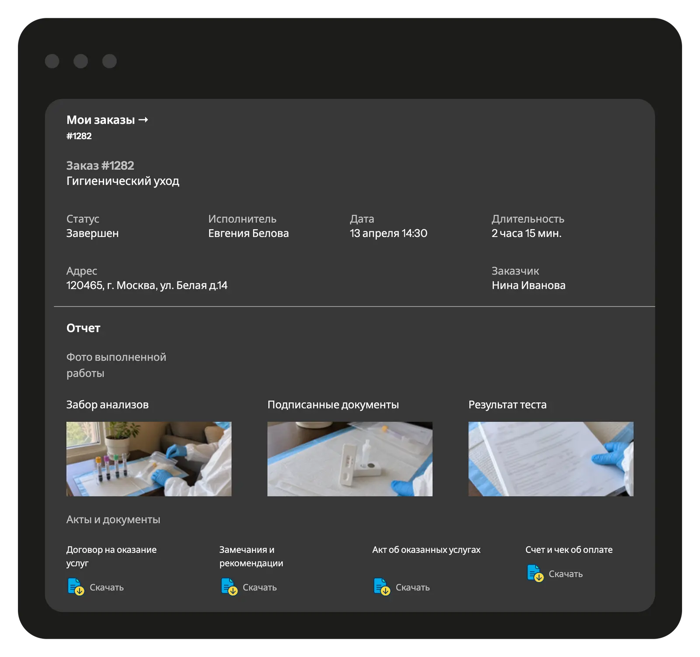The width and height of the screenshot is (700, 657).
Task: Click Скачать link for Счет и чек об оплате
Action: (x=566, y=574)
